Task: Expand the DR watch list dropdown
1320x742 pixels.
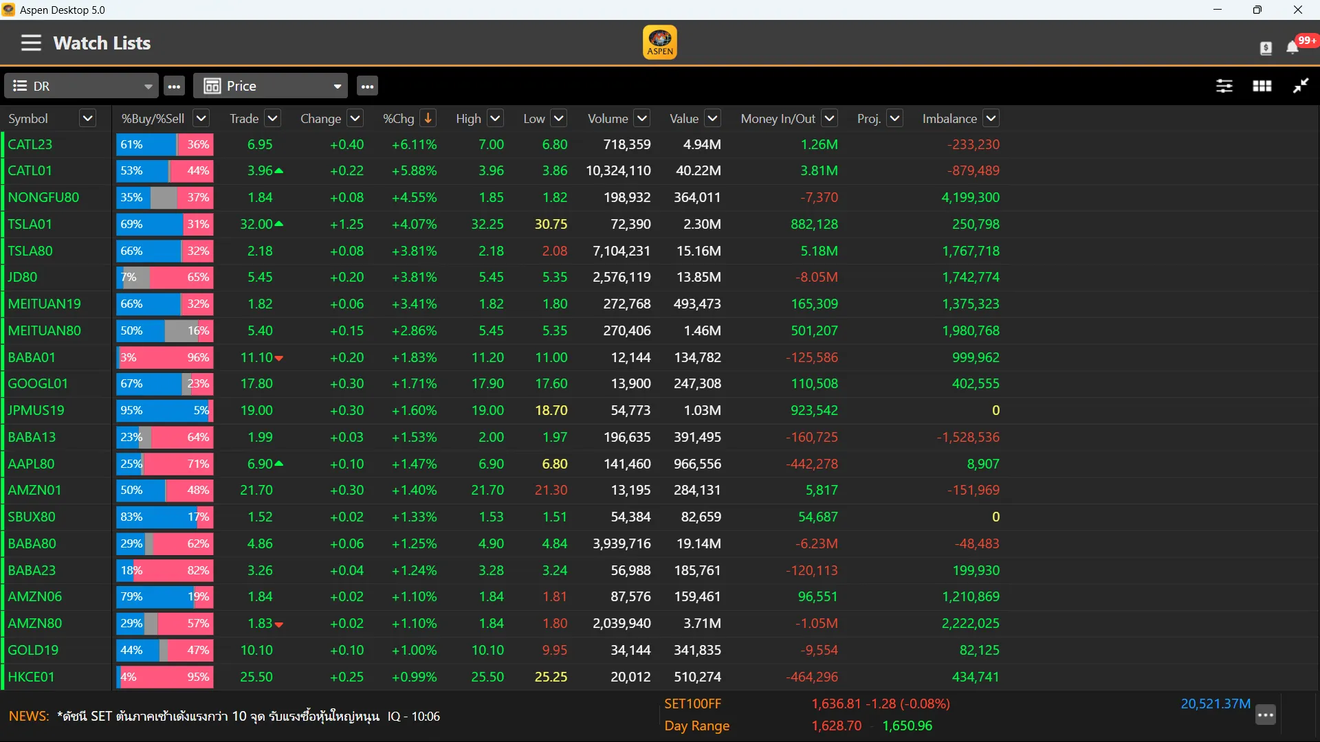Action: coord(148,87)
